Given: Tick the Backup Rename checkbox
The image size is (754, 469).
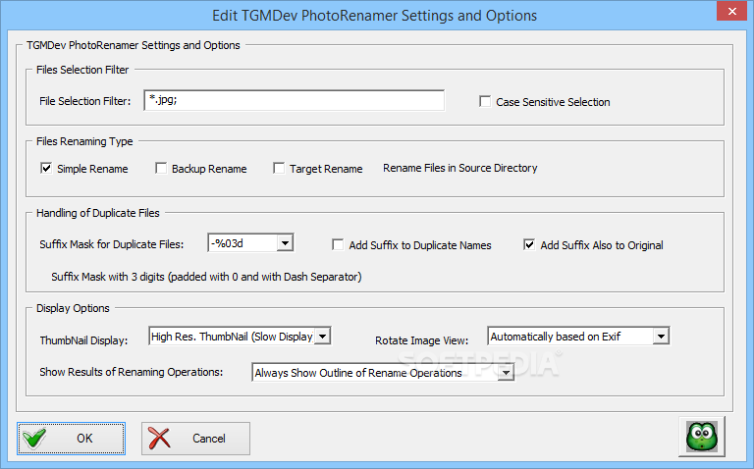Looking at the screenshot, I should (161, 168).
